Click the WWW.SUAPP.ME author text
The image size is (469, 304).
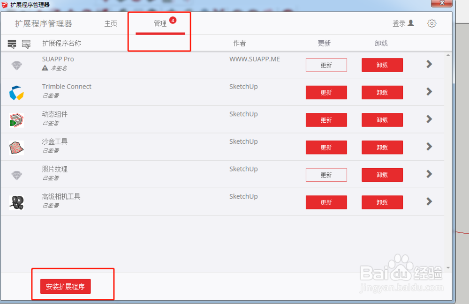[x=255, y=59]
